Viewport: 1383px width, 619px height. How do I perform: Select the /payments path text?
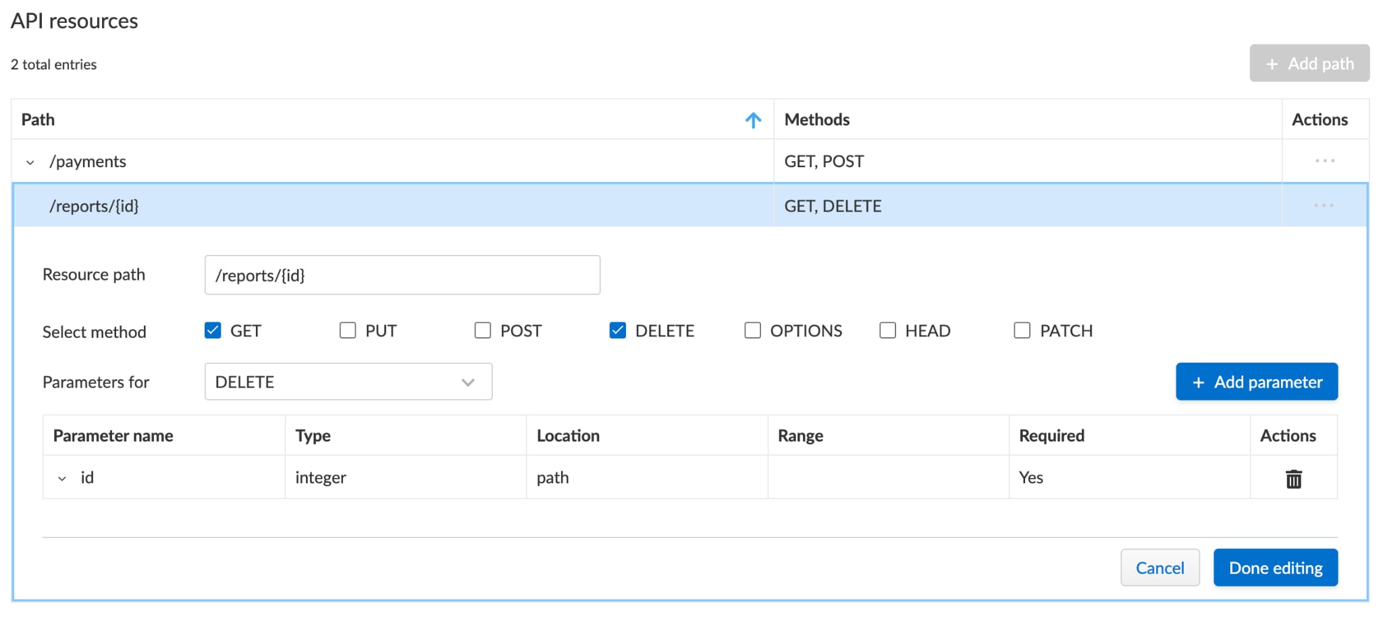[88, 162]
